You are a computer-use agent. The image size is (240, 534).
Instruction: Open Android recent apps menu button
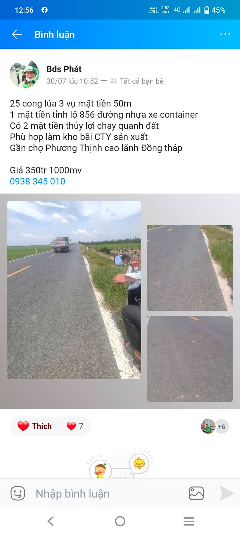coord(189,521)
